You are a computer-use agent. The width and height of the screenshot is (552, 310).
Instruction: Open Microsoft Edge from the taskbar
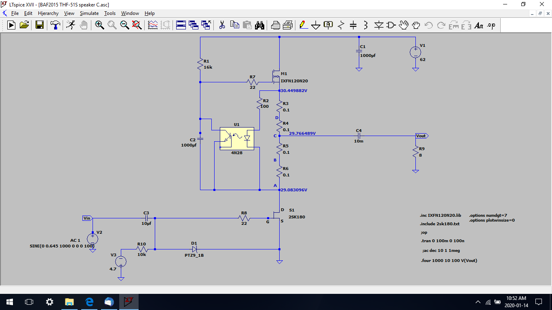tap(89, 302)
